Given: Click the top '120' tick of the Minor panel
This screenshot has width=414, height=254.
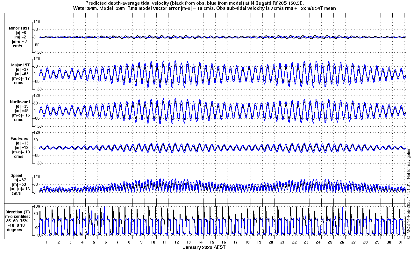Looking at the screenshot, I should tap(36, 22).
